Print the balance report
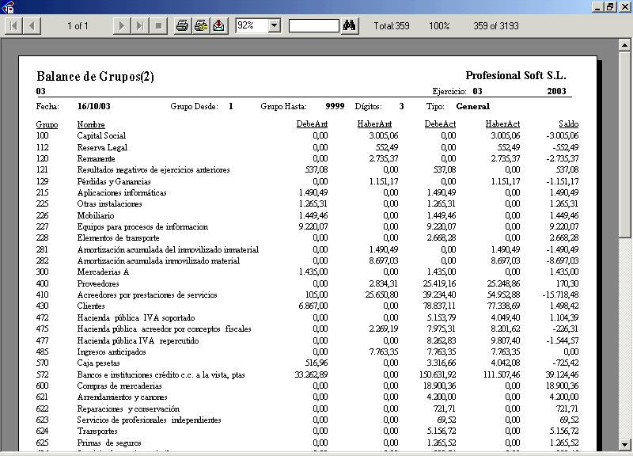 pos(182,26)
